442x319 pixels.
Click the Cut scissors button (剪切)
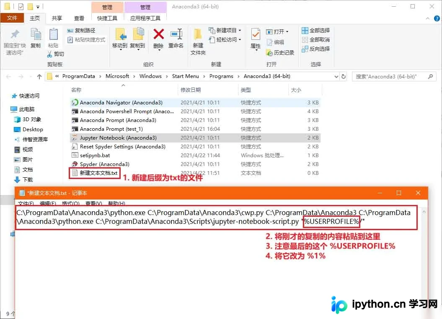[x=56, y=54]
